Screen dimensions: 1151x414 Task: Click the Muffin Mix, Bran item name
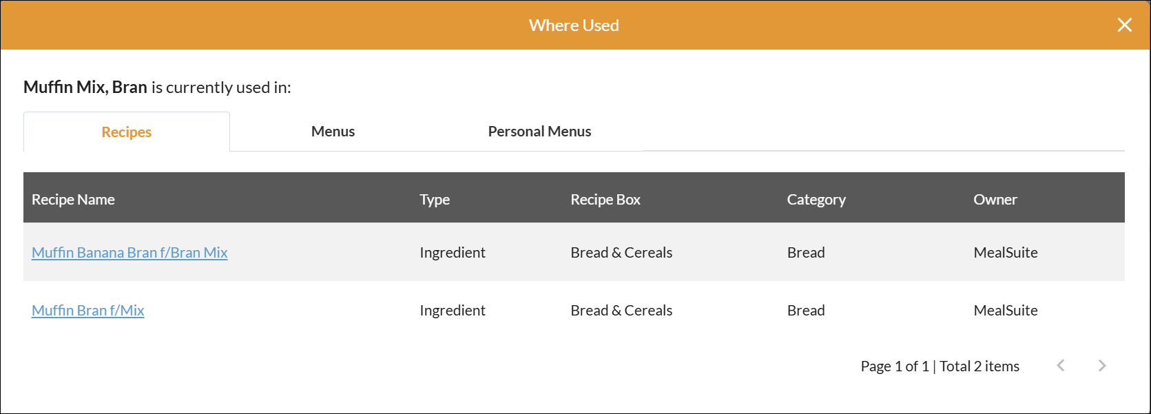[85, 87]
